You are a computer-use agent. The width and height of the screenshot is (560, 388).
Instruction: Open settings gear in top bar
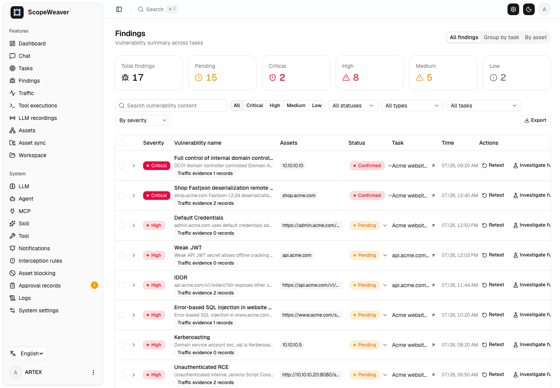[513, 9]
